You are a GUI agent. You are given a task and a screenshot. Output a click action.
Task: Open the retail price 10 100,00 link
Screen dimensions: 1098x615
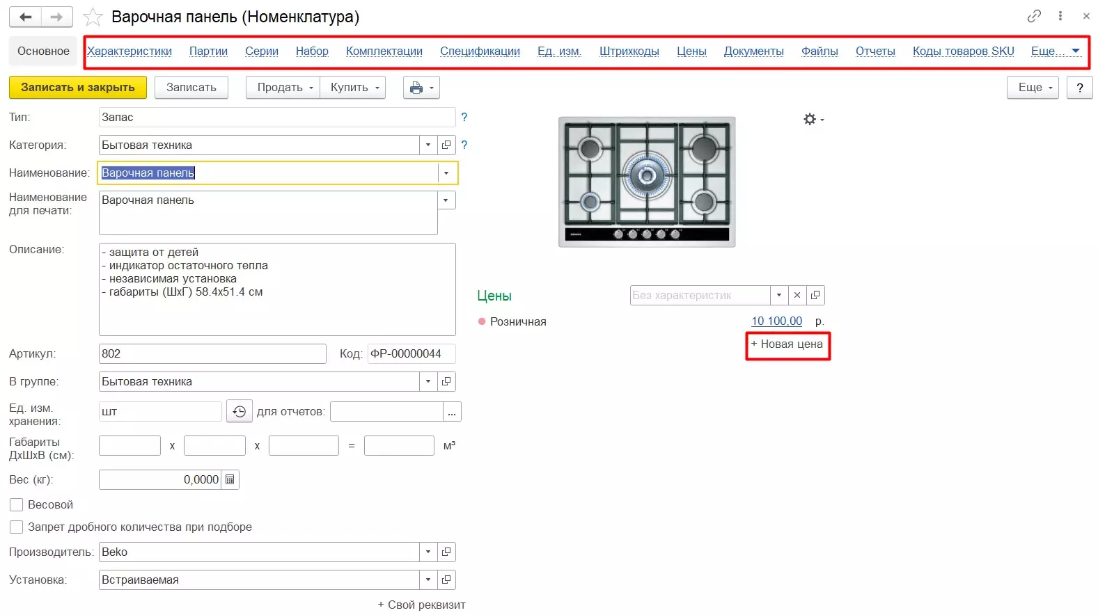pos(776,321)
